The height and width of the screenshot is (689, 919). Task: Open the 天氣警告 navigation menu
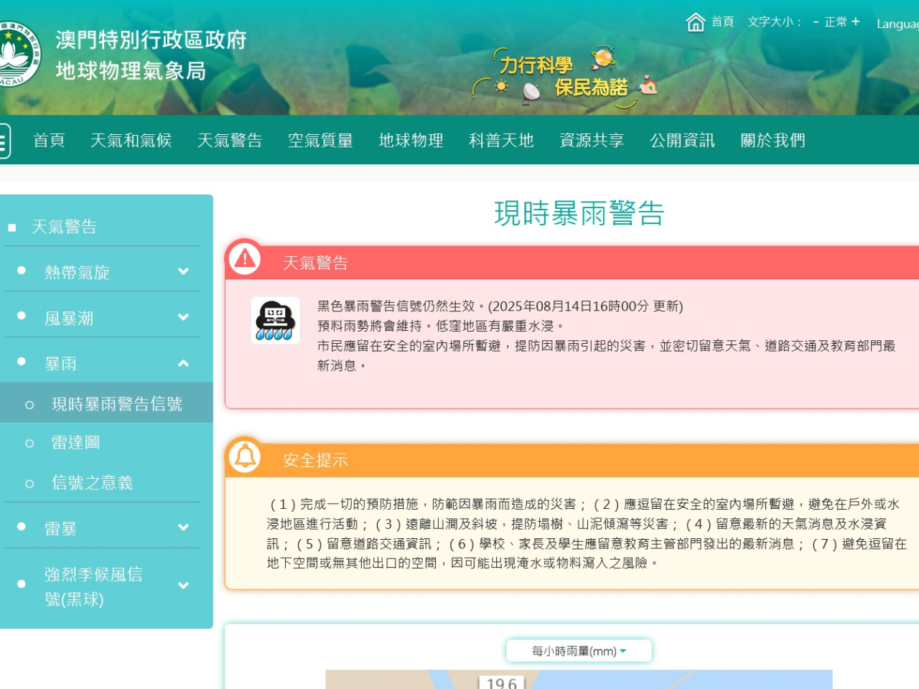(230, 140)
